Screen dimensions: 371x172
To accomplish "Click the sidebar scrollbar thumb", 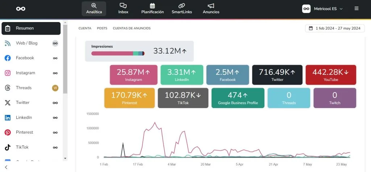I will coord(65,59).
